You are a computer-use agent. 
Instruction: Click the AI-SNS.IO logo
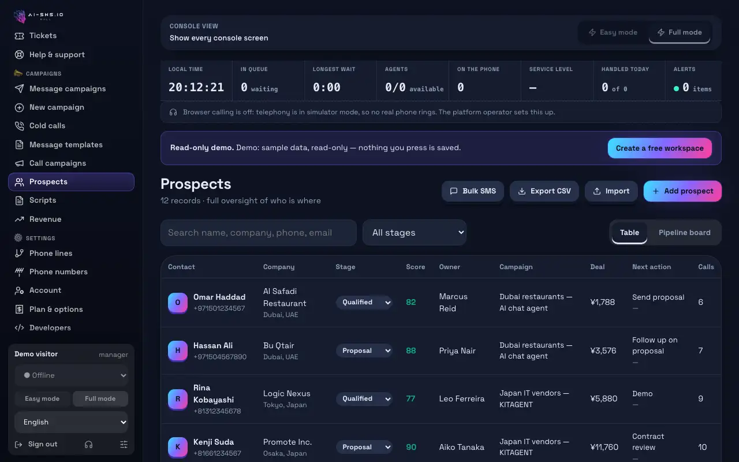coord(39,16)
